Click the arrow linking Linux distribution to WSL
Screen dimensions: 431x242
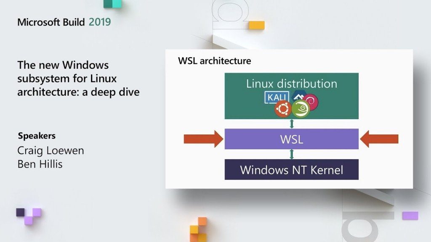(290, 123)
